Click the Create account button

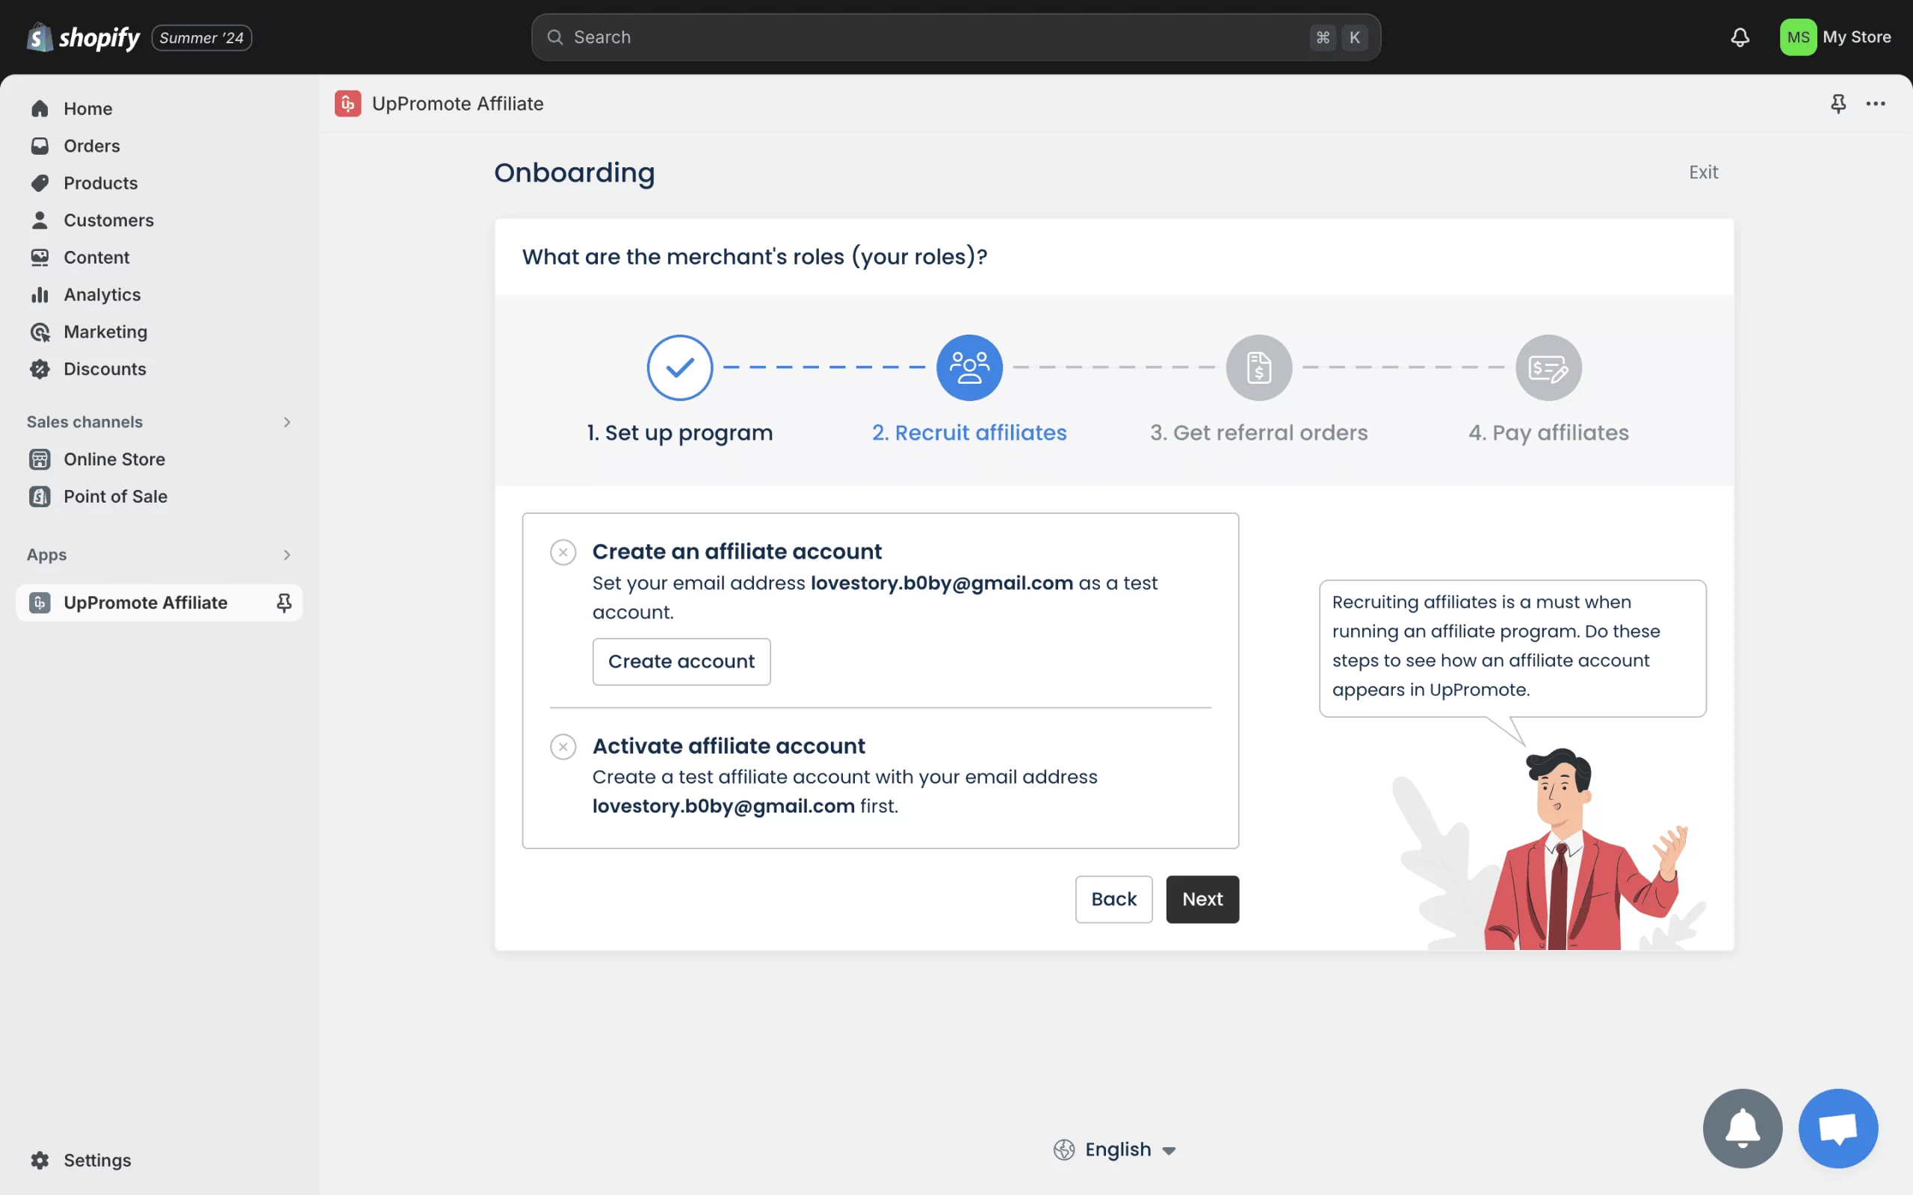680,661
